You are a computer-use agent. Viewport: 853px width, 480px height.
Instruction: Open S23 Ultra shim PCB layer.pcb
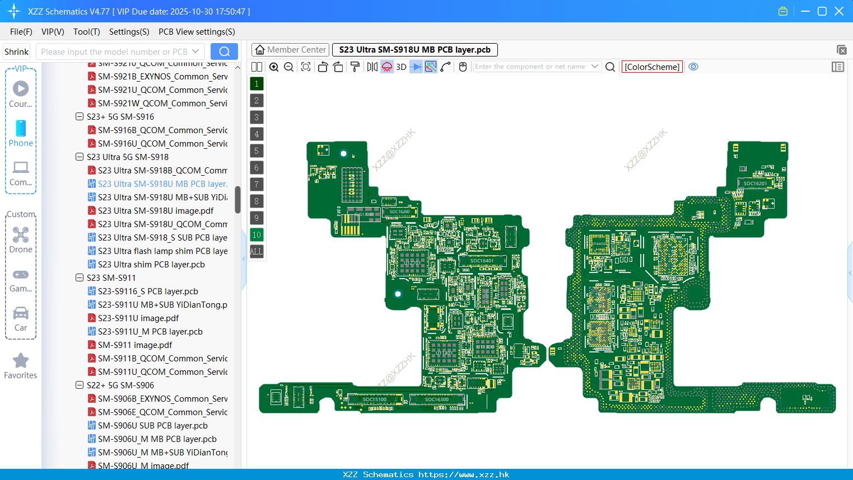point(151,265)
